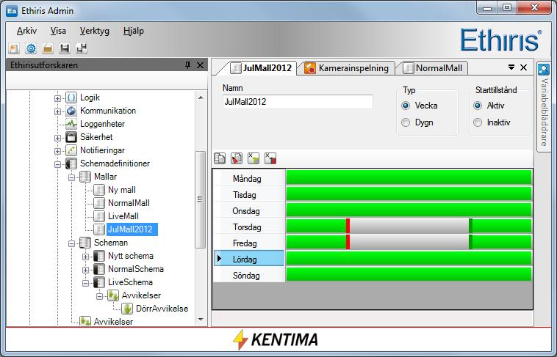Select DörrAvvikelse in the tree

pyautogui.click(x=162, y=309)
